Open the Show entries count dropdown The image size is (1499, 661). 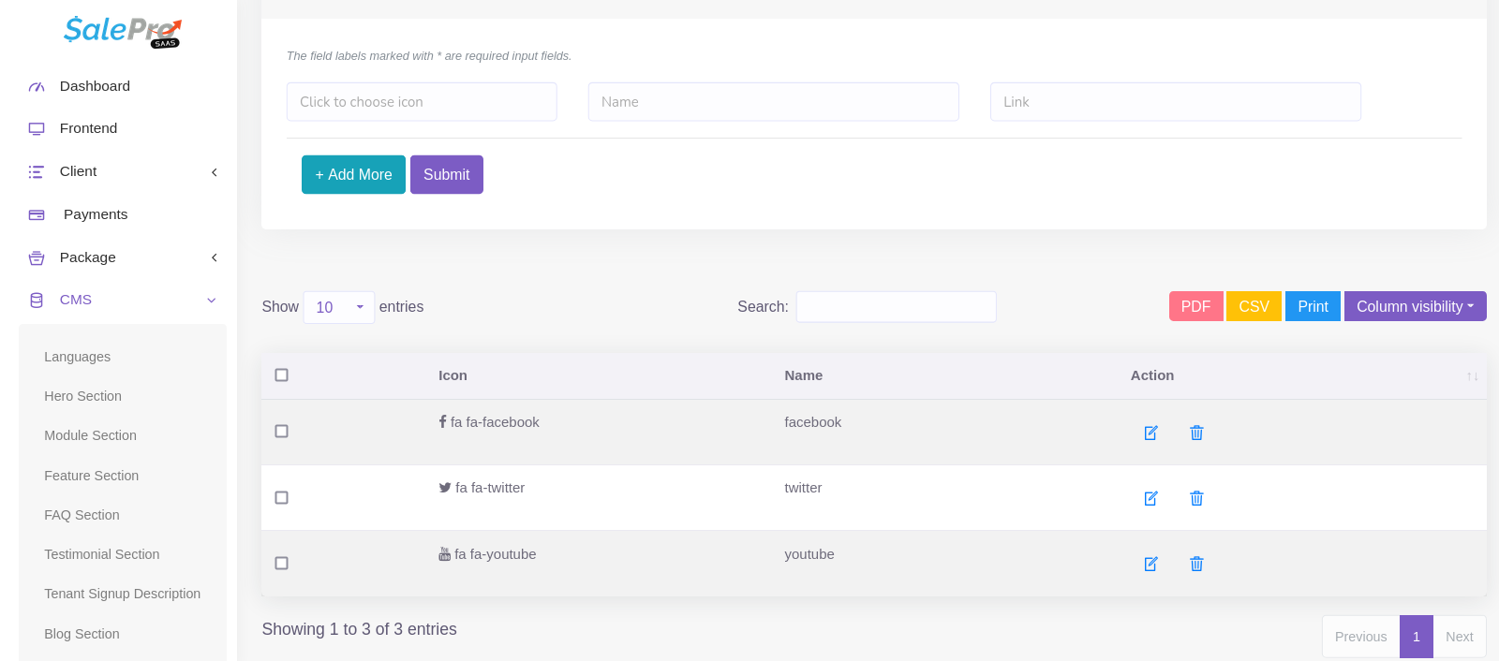tap(338, 307)
